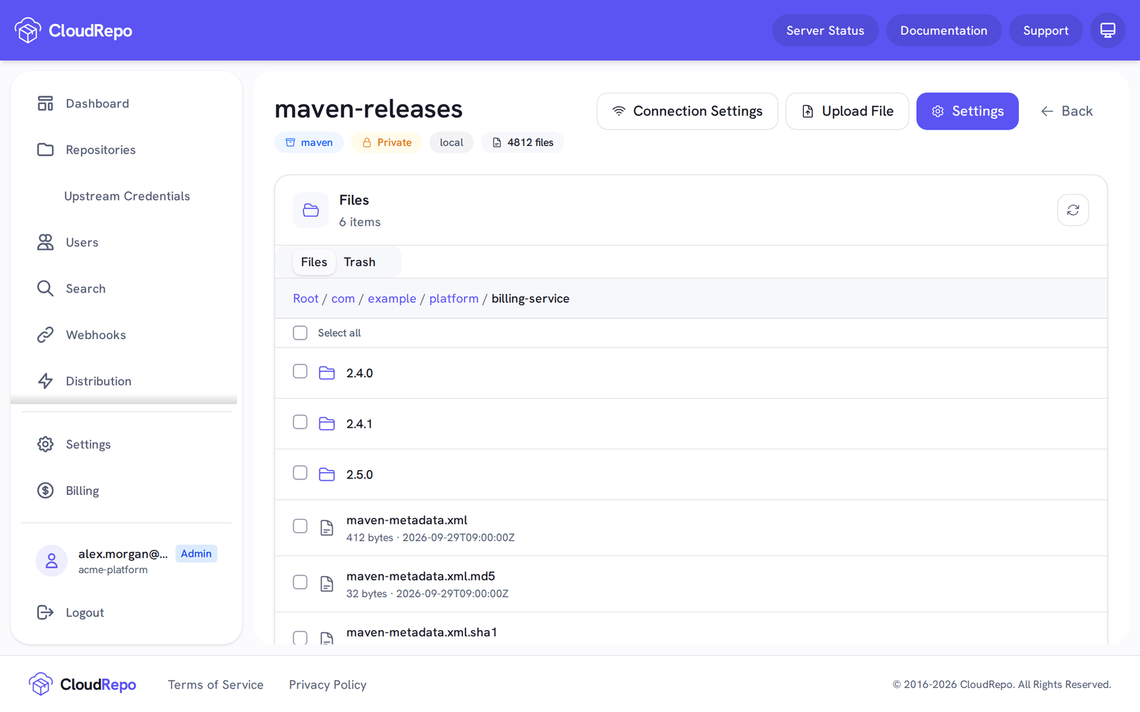The width and height of the screenshot is (1140, 712).
Task: Open the monitor icon button in header
Action: [1108, 31]
